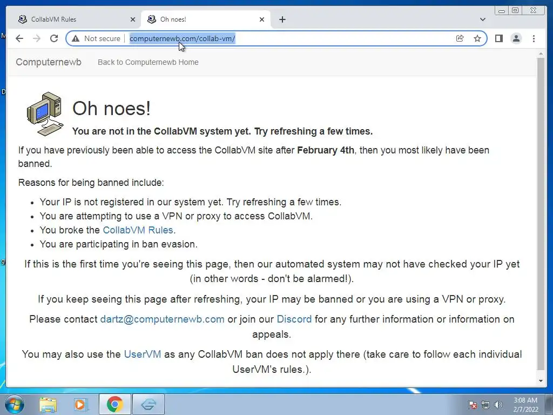Click the page vertical scrollbar thumb
This screenshot has width=553, height=415.
(x=541, y=213)
